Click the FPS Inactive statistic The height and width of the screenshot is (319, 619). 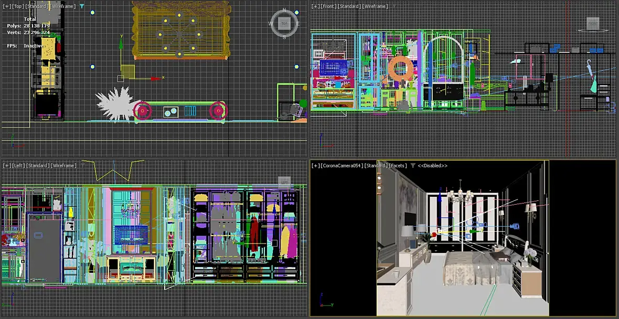[25, 46]
